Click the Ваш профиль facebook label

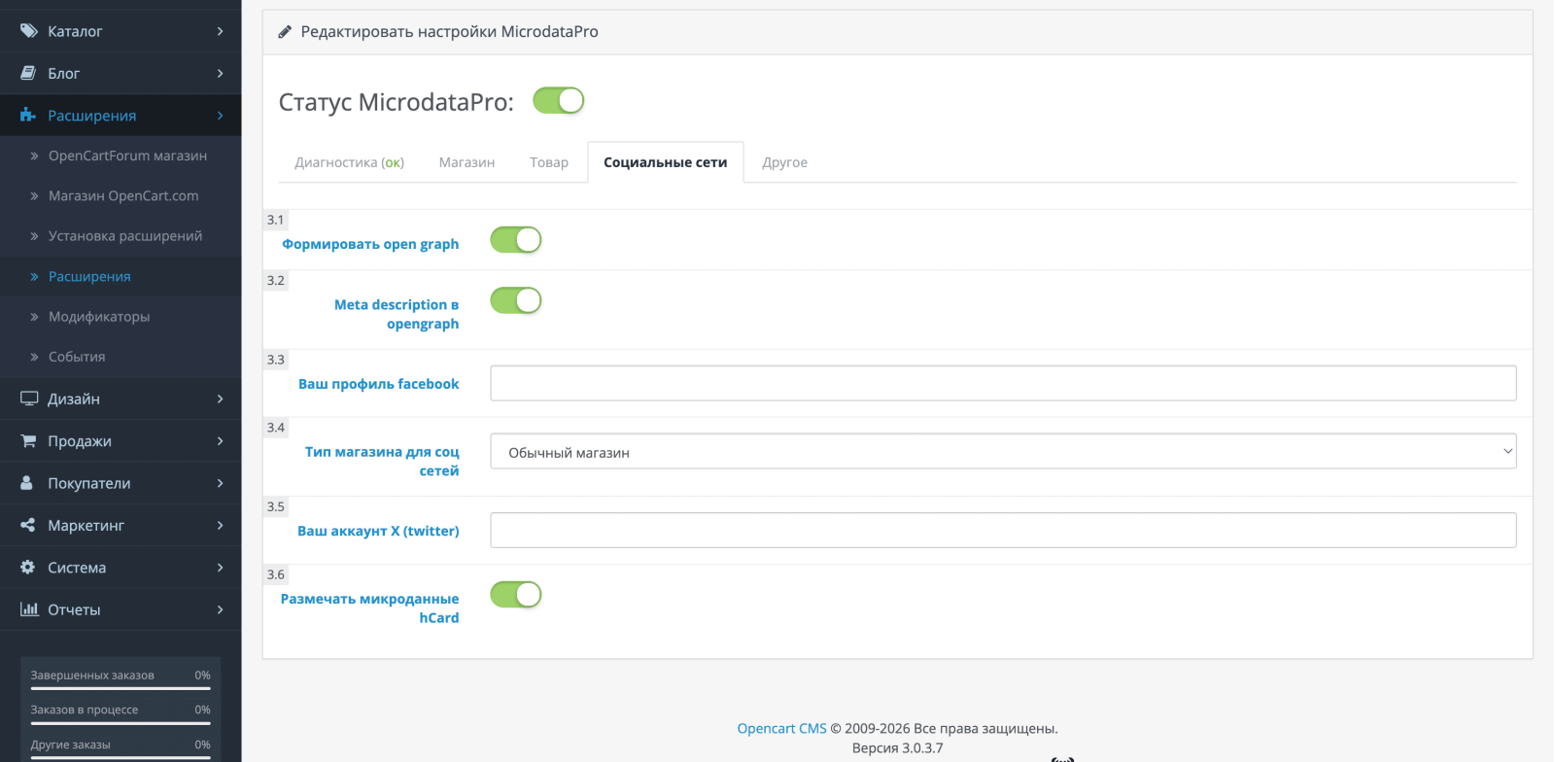(379, 384)
